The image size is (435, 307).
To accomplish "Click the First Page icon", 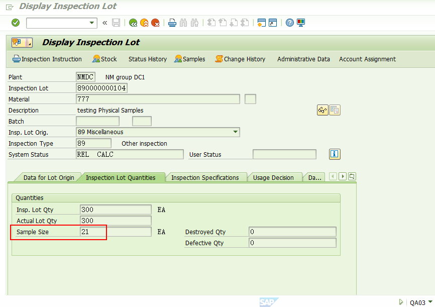I will [211, 23].
